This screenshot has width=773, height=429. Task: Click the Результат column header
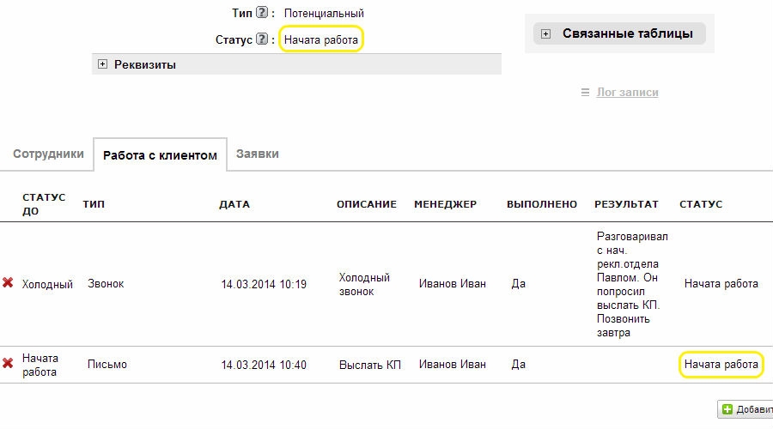(626, 204)
